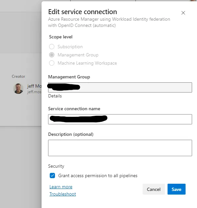Click the Management Group field
The height and width of the screenshot is (208, 197).
point(120,87)
